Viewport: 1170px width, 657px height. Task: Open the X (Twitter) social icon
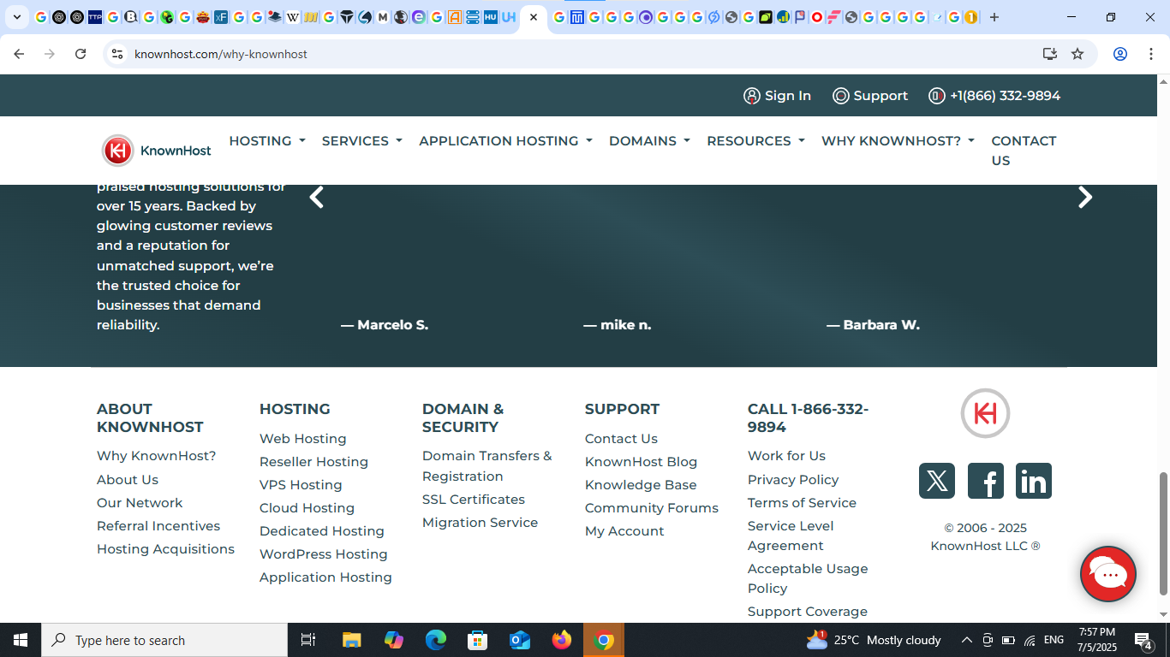(x=937, y=481)
